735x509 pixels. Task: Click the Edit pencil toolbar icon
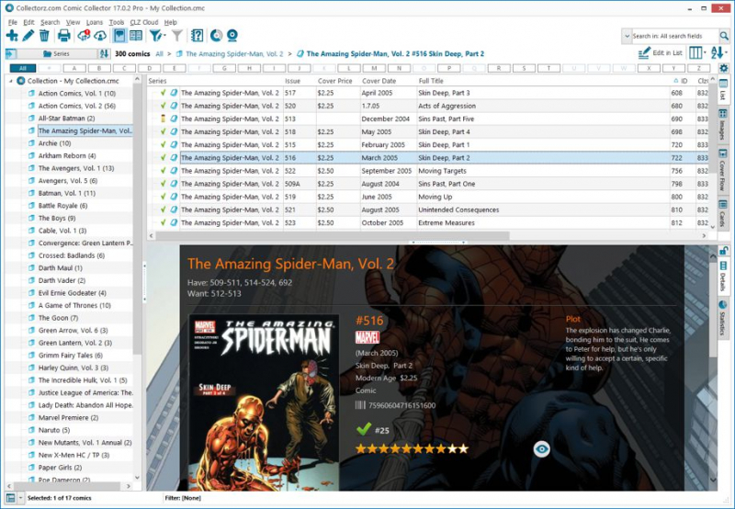(28, 36)
